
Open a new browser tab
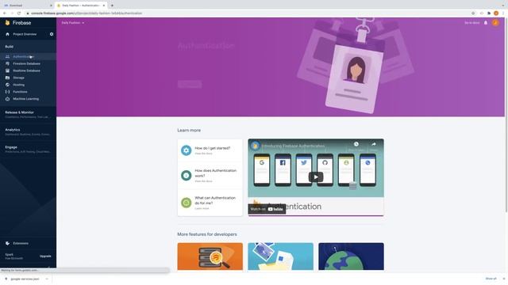point(112,6)
